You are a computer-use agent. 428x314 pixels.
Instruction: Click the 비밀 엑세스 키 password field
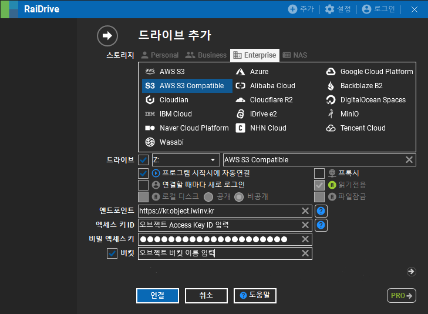tap(225, 239)
